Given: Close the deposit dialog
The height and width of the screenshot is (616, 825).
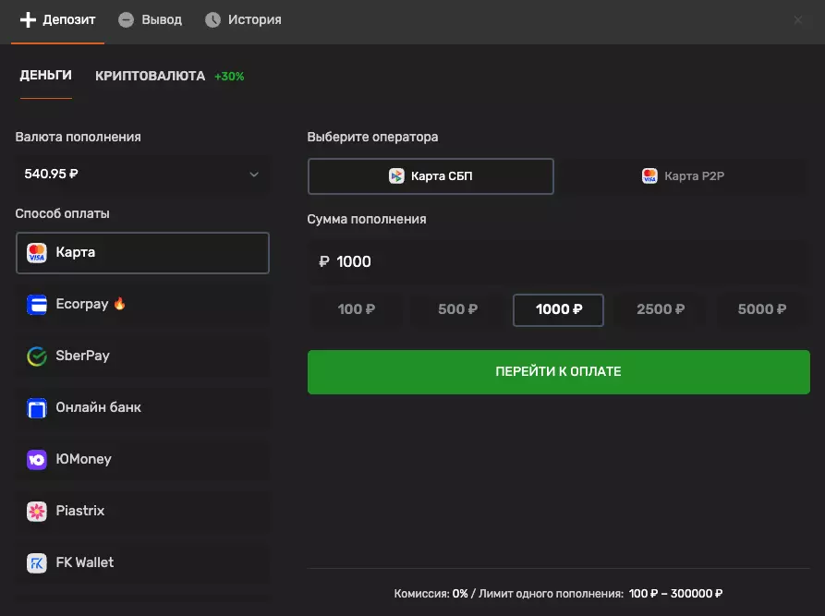Looking at the screenshot, I should point(798,20).
